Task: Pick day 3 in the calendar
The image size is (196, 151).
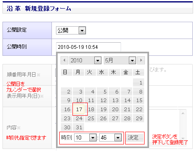Action: click(78, 92)
